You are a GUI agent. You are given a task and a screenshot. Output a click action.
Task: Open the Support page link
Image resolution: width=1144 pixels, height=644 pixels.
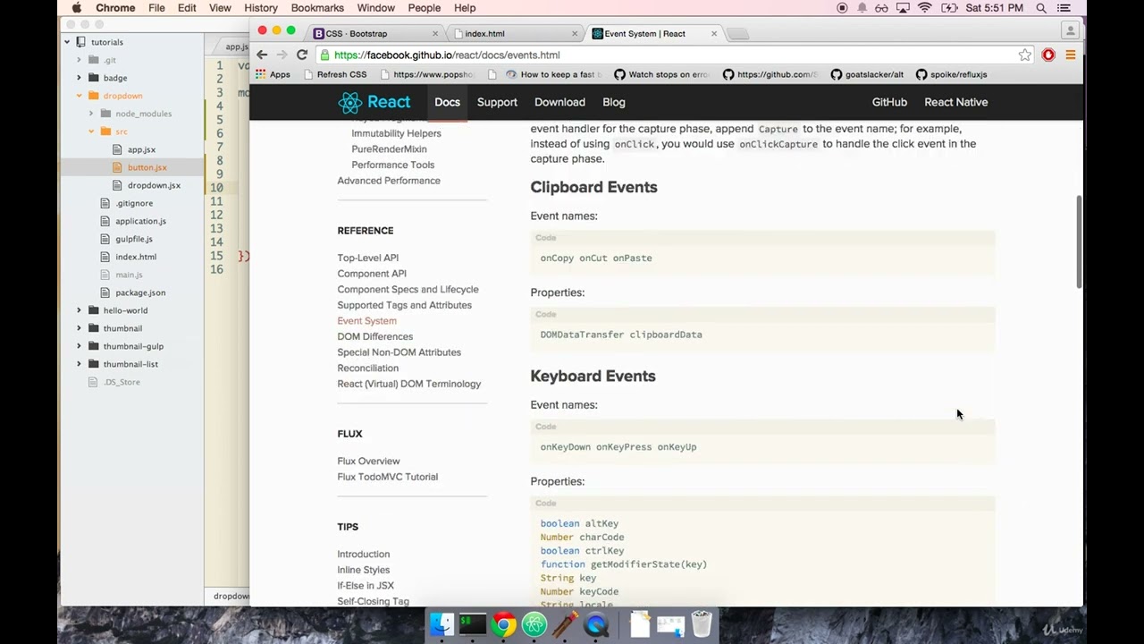497,102
